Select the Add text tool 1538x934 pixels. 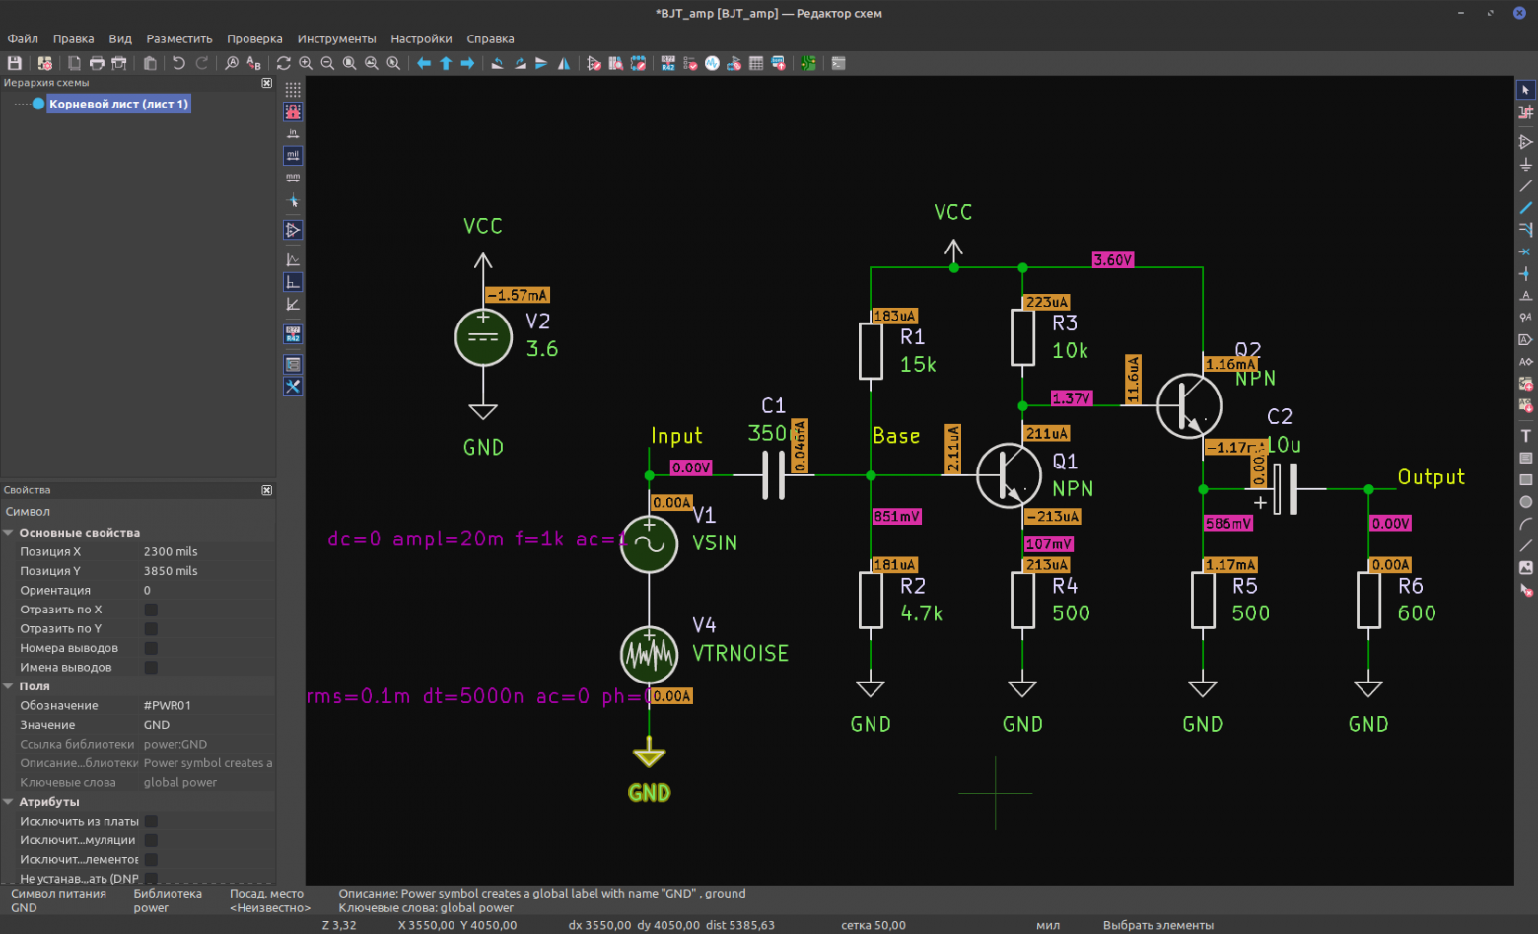point(1525,436)
